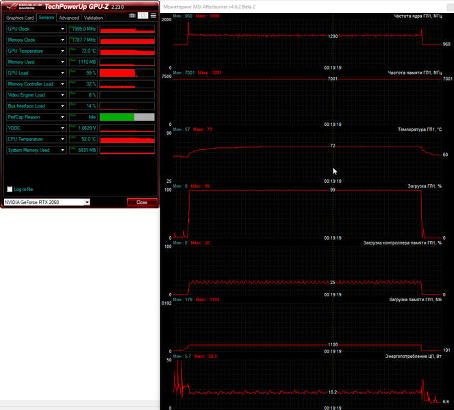Click the GPU Clock 1995.0 MHz value
Viewport: 454px width, 410px height.
tap(83, 29)
